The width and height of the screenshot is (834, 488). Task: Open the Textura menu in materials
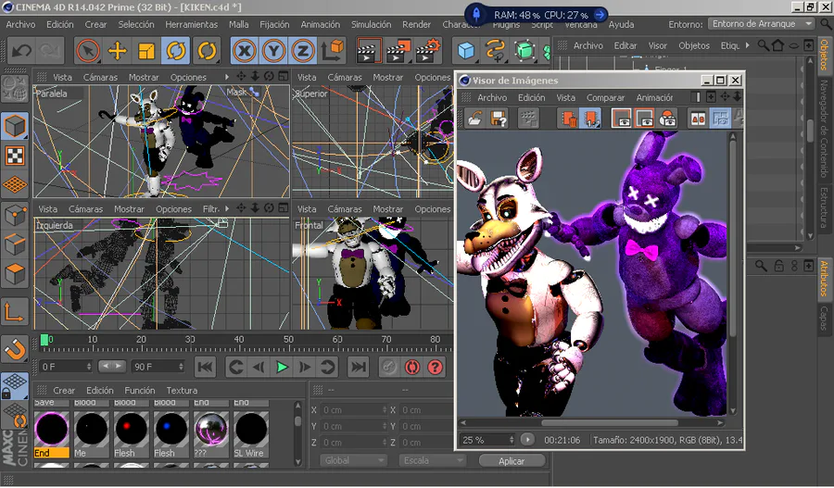pyautogui.click(x=182, y=390)
